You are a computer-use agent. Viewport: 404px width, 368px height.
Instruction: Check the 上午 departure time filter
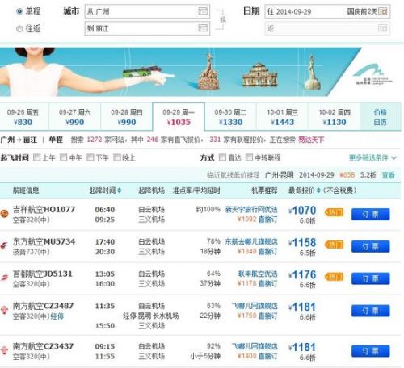[36, 157]
